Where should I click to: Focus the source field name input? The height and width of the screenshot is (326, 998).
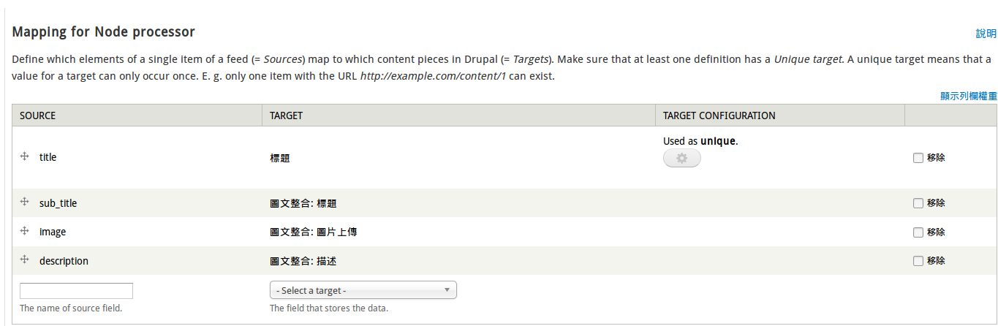[76, 290]
